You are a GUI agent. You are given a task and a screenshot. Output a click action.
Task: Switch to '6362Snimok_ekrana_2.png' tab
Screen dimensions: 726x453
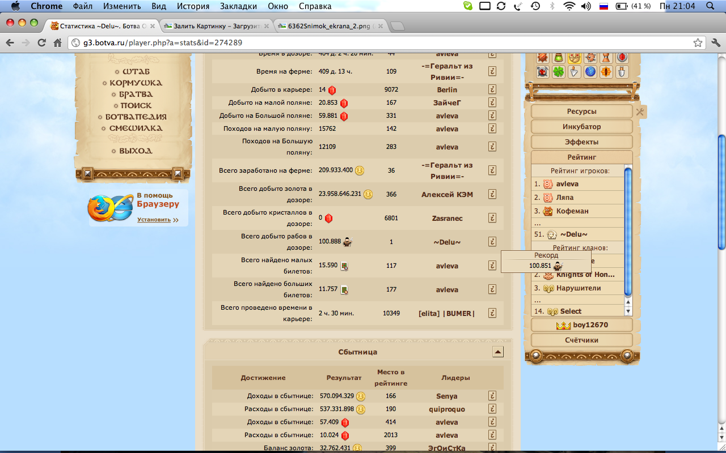329,26
